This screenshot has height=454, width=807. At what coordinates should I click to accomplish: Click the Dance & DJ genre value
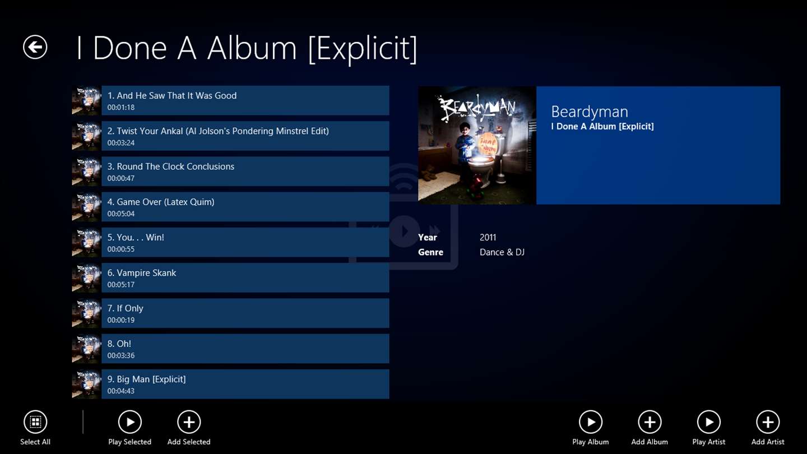pos(502,252)
